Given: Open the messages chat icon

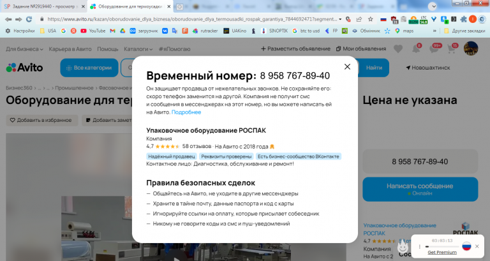Looking at the screenshot, I should coord(434,48).
